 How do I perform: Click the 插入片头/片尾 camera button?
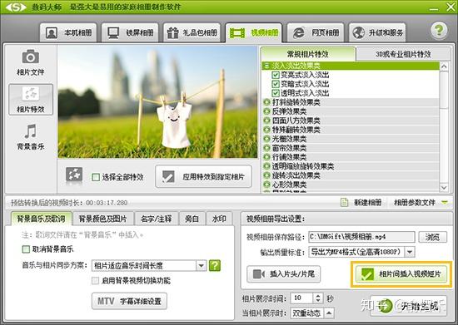click(283, 274)
